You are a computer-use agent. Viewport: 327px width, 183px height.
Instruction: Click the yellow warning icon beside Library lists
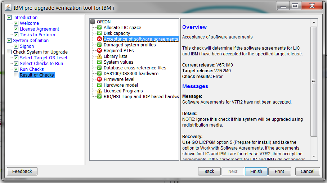(x=99, y=56)
